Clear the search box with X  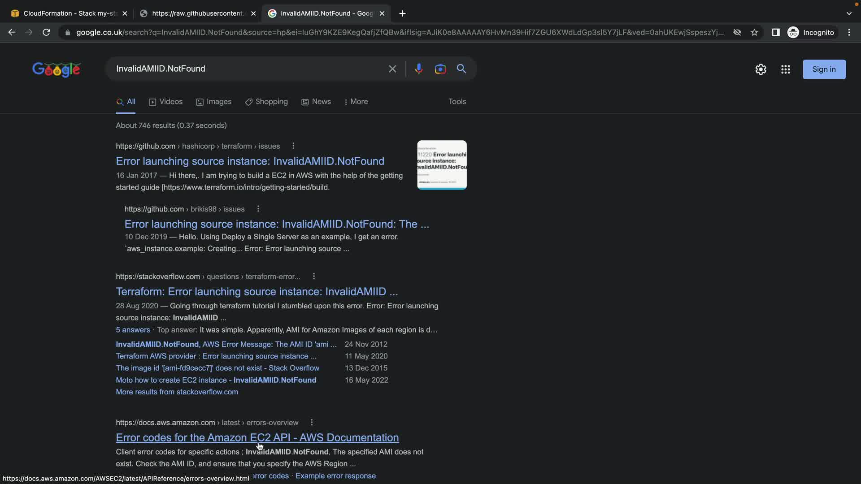(x=392, y=69)
